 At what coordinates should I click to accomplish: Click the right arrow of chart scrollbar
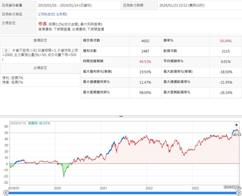[x=239, y=193]
